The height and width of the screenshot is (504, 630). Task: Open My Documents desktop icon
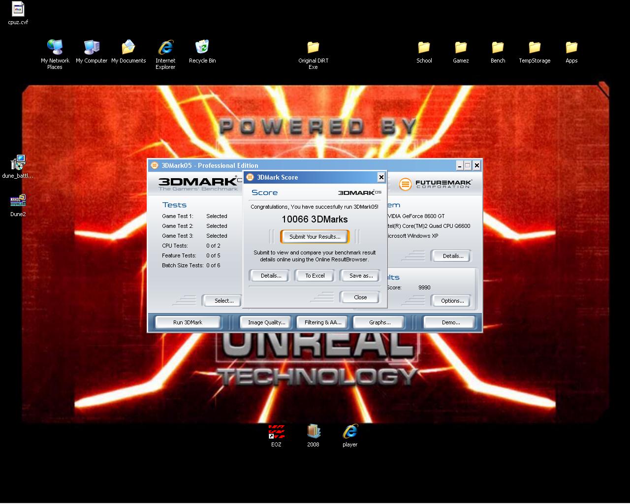128,47
